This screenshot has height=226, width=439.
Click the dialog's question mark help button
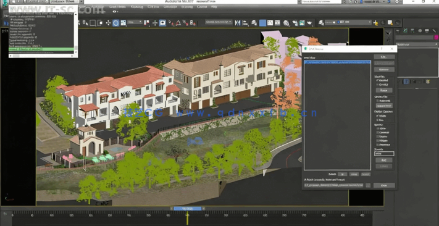(x=382, y=49)
